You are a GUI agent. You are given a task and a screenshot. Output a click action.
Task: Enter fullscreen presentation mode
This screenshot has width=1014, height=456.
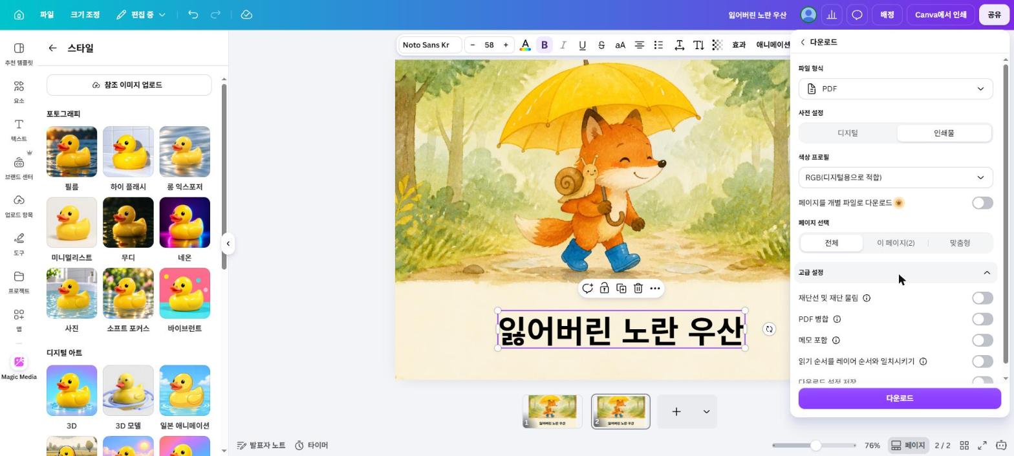pyautogui.click(x=982, y=445)
